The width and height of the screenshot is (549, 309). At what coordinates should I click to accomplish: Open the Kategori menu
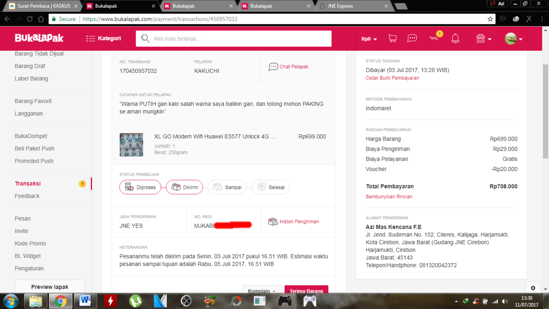pyautogui.click(x=103, y=38)
